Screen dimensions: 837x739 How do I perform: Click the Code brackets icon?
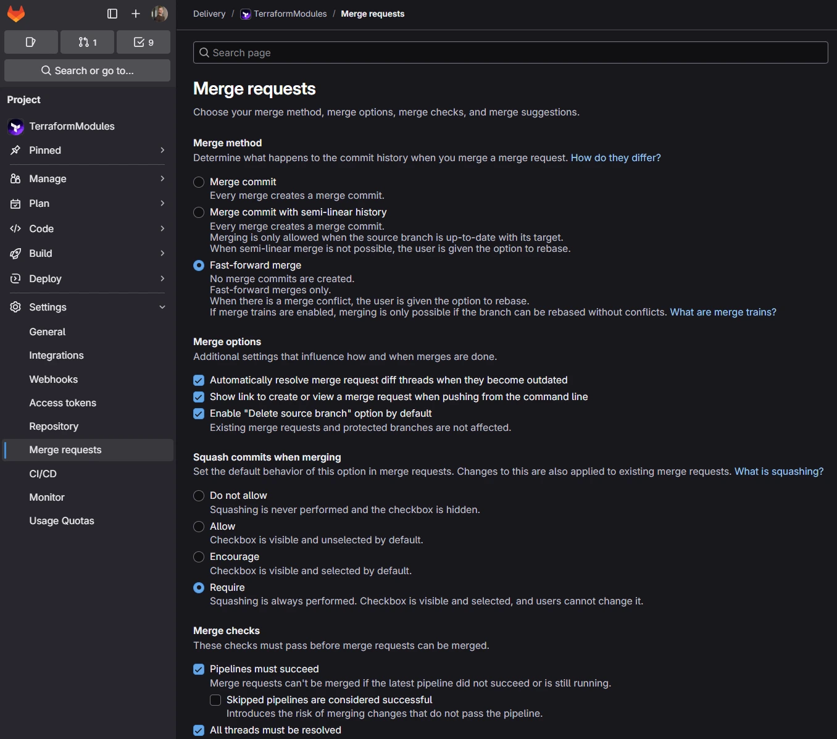pos(15,228)
